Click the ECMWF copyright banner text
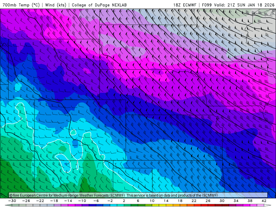The image size is (276, 207). pos(114,195)
